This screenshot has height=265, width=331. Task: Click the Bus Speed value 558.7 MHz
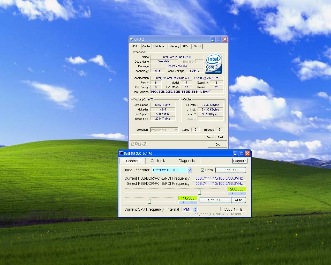click(x=163, y=114)
